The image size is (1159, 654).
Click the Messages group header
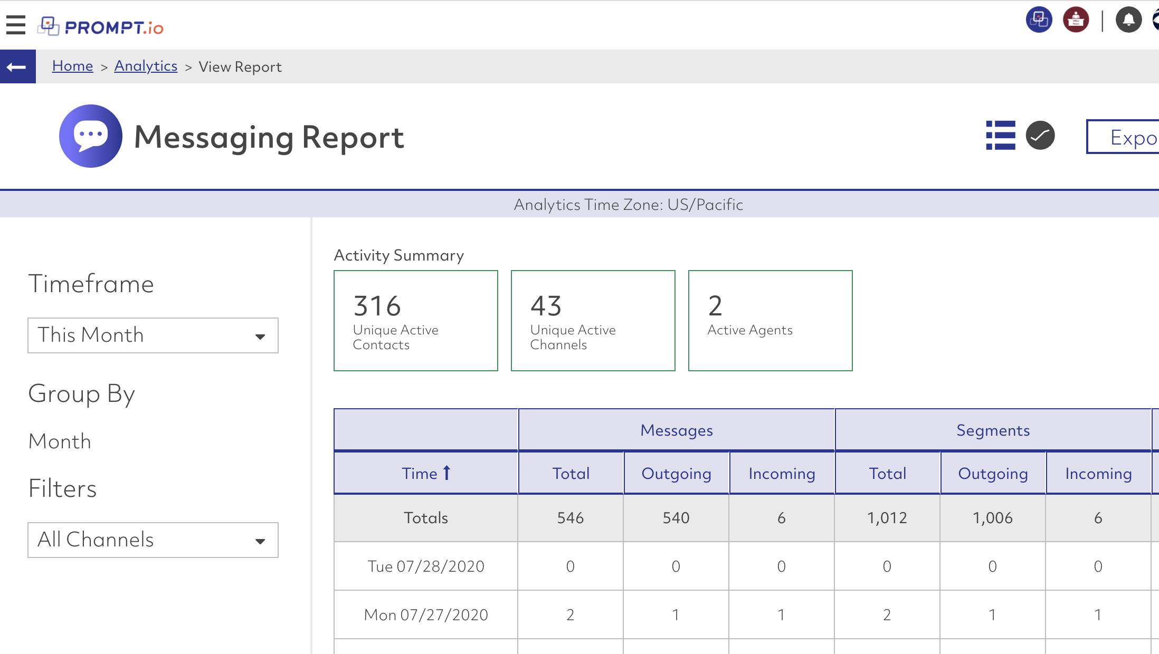coord(677,430)
